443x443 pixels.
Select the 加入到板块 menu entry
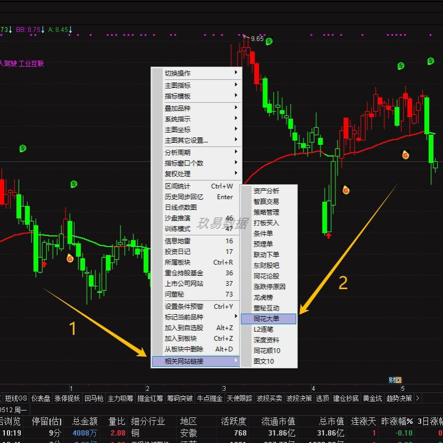coord(196,339)
